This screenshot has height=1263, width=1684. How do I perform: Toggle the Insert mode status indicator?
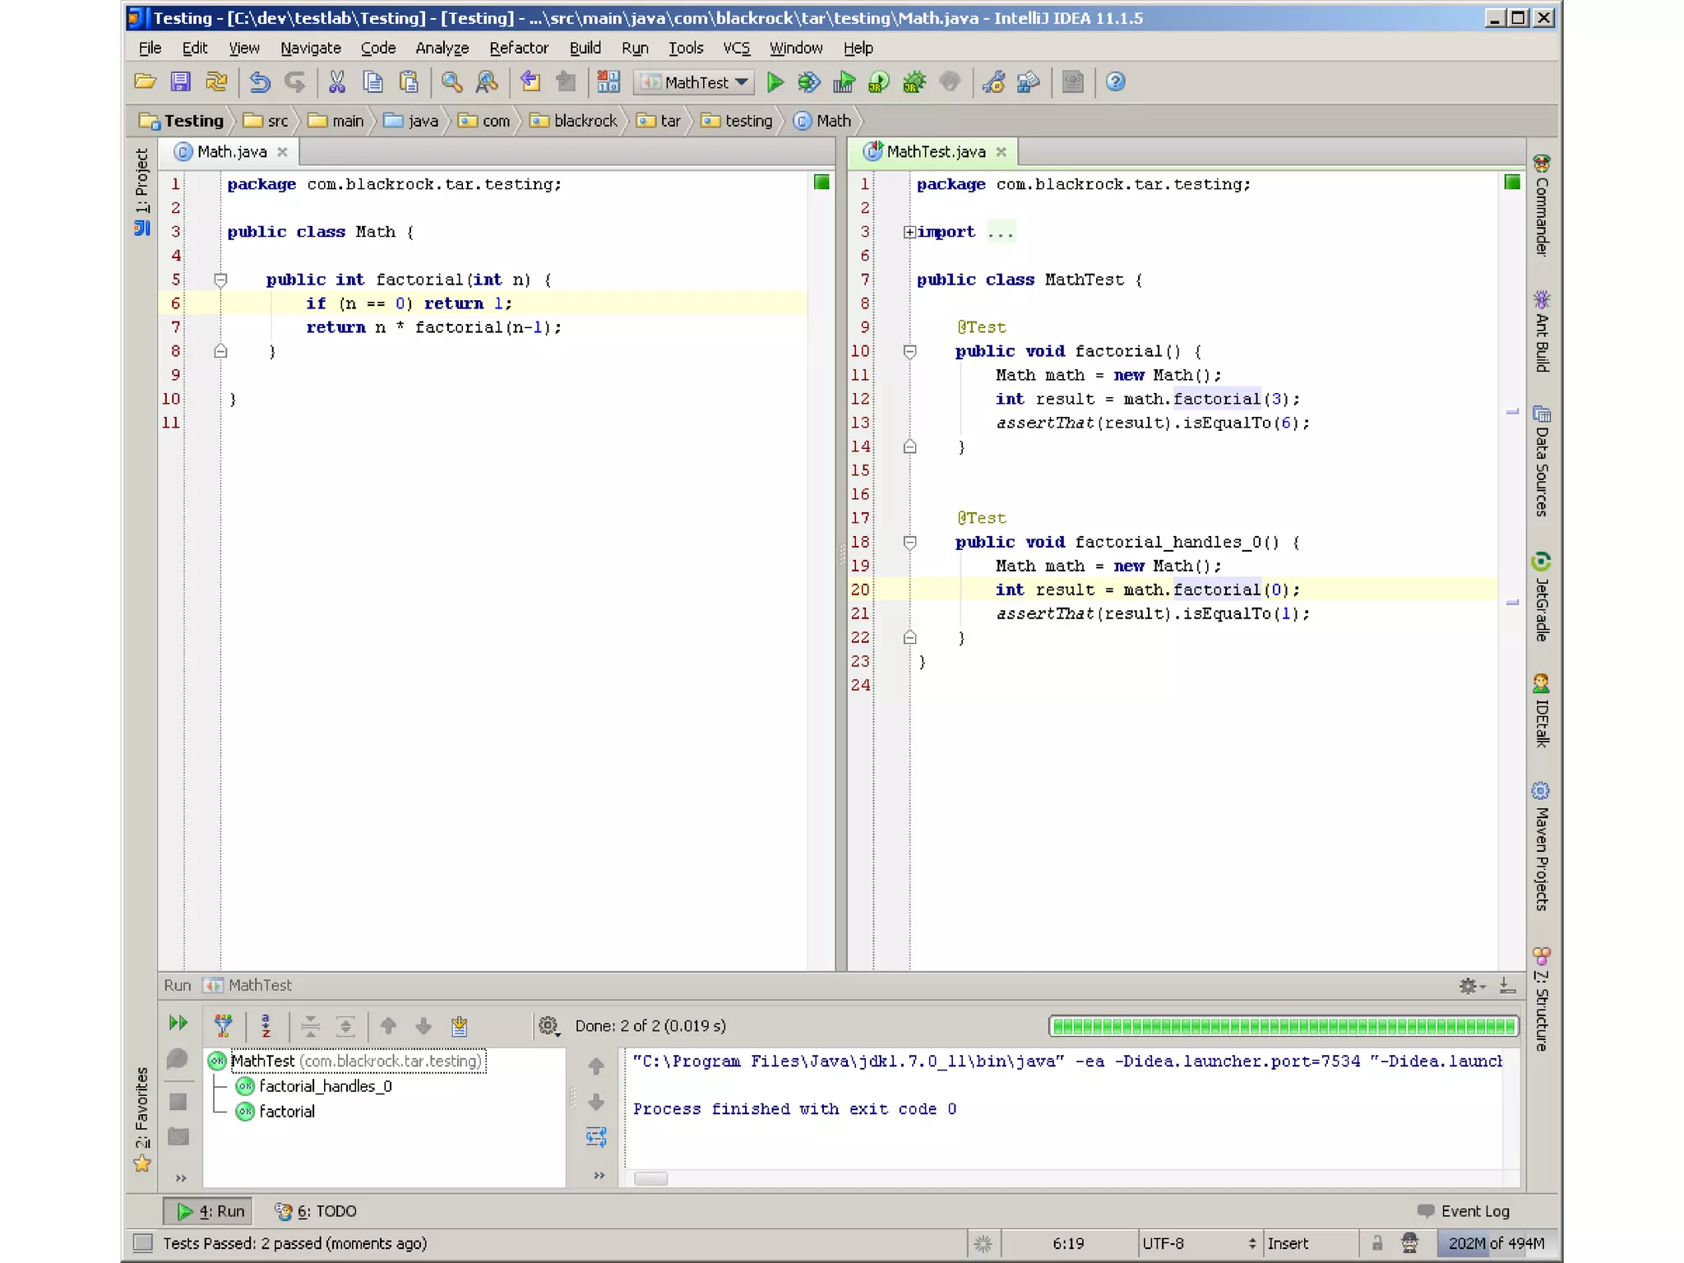click(1288, 1243)
